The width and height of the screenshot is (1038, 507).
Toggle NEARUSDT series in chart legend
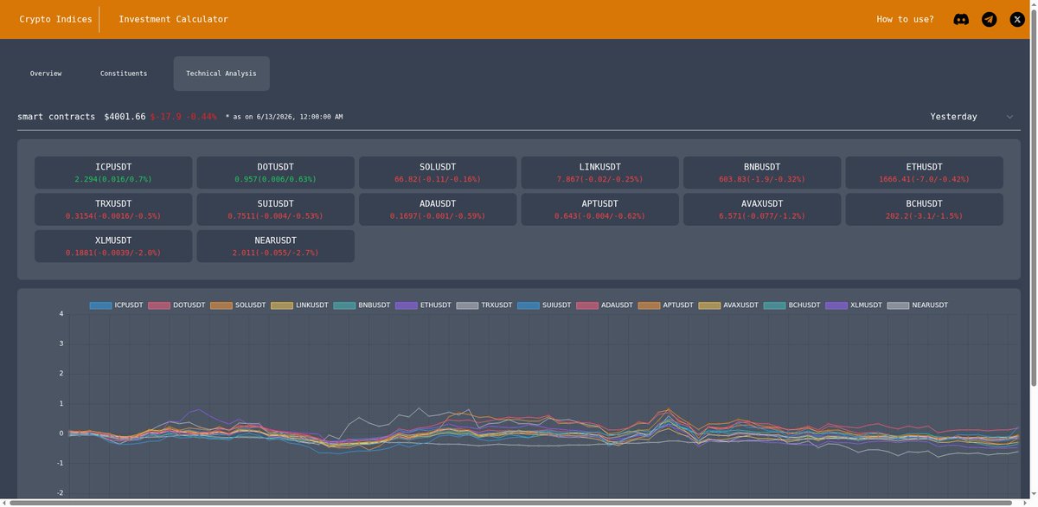pyautogui.click(x=918, y=305)
